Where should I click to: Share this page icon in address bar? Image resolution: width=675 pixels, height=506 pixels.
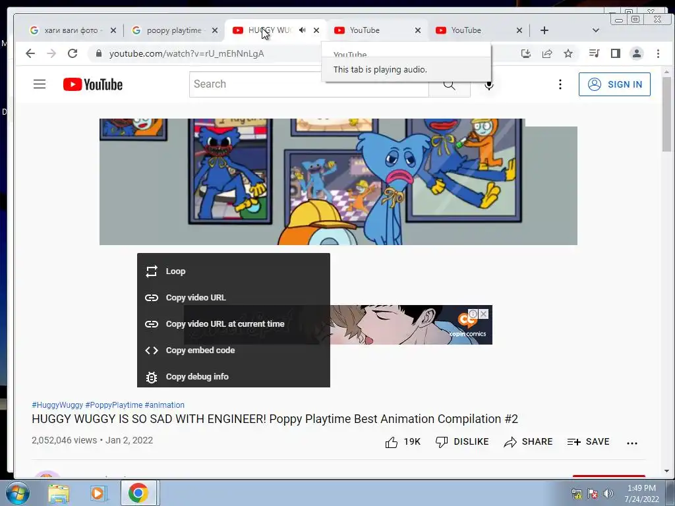547,53
